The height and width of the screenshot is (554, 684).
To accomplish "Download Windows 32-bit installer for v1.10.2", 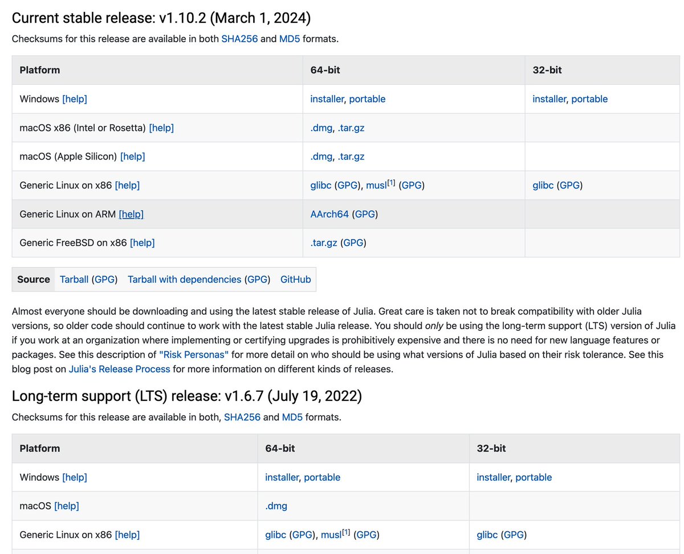I will click(549, 99).
